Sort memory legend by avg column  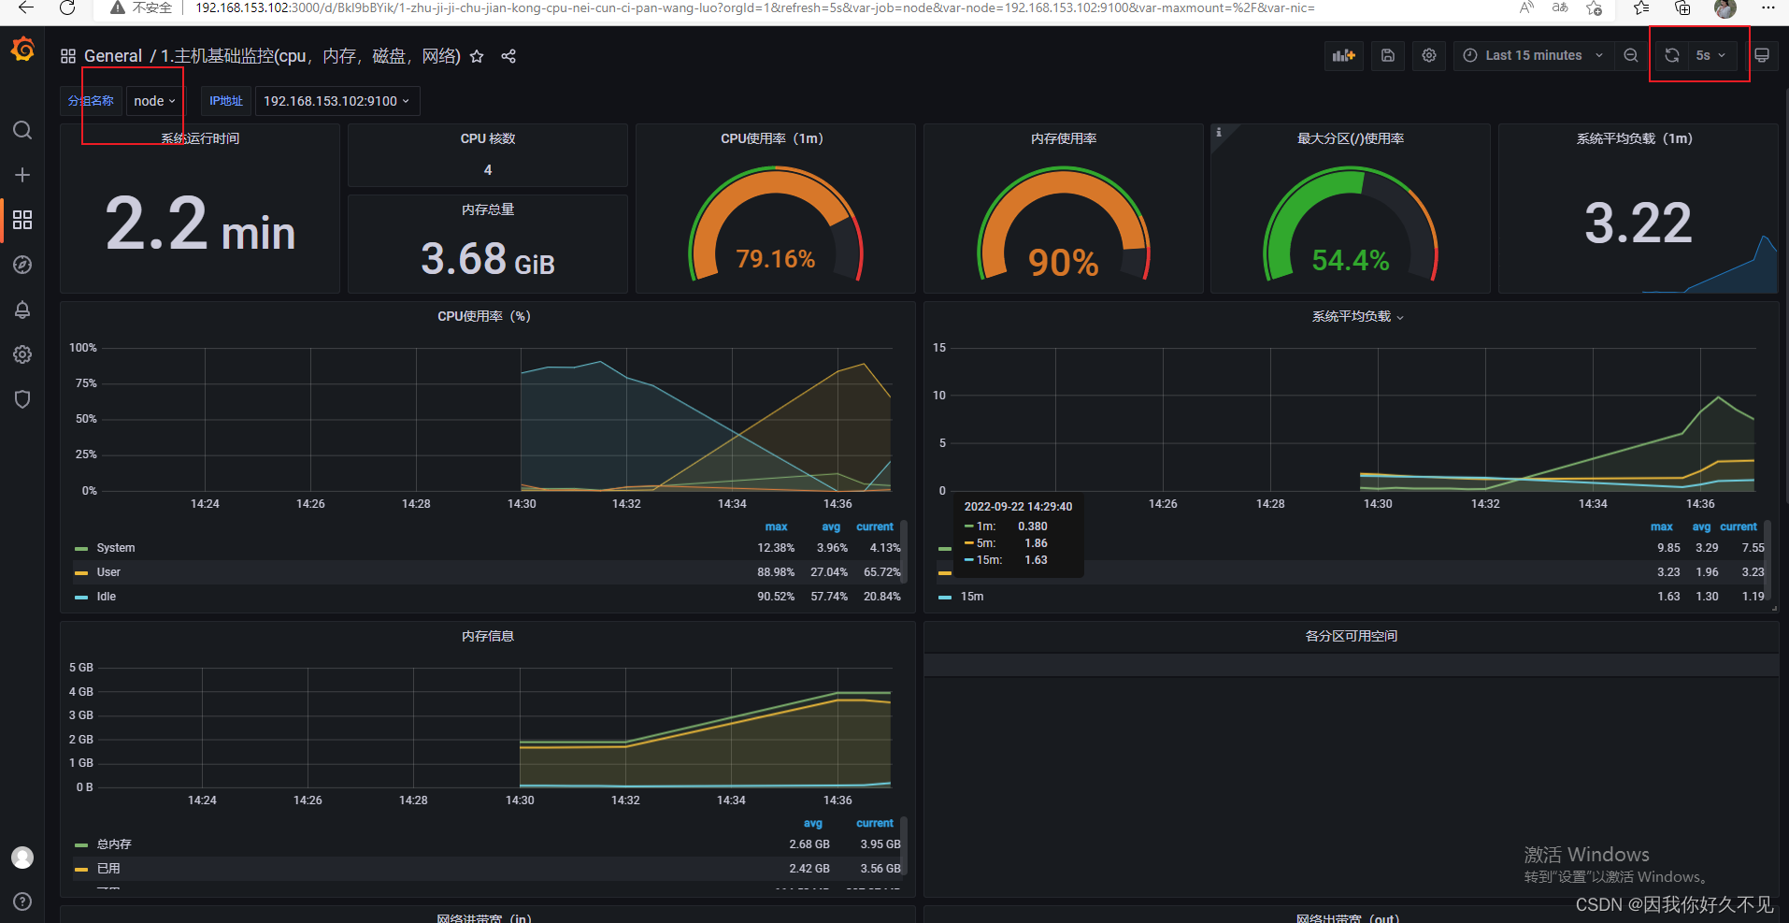coord(813,824)
